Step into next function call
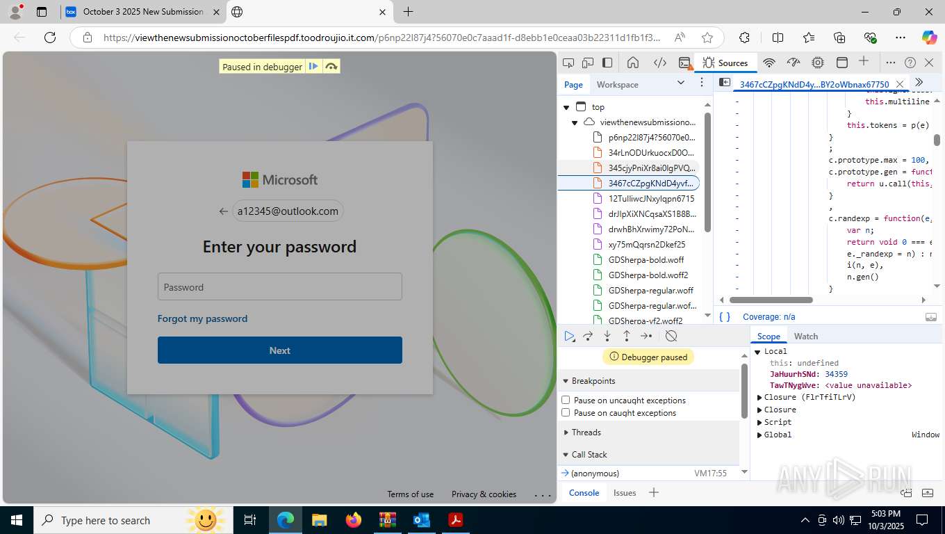 (607, 336)
